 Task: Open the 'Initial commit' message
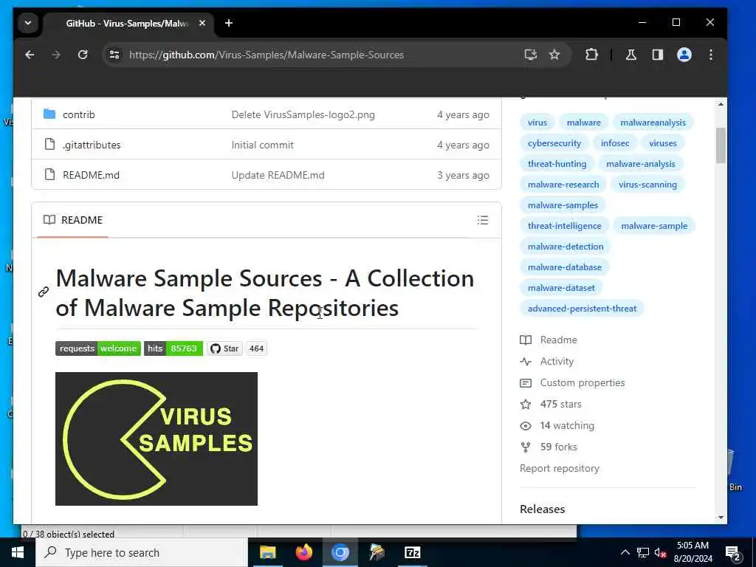[x=262, y=145]
